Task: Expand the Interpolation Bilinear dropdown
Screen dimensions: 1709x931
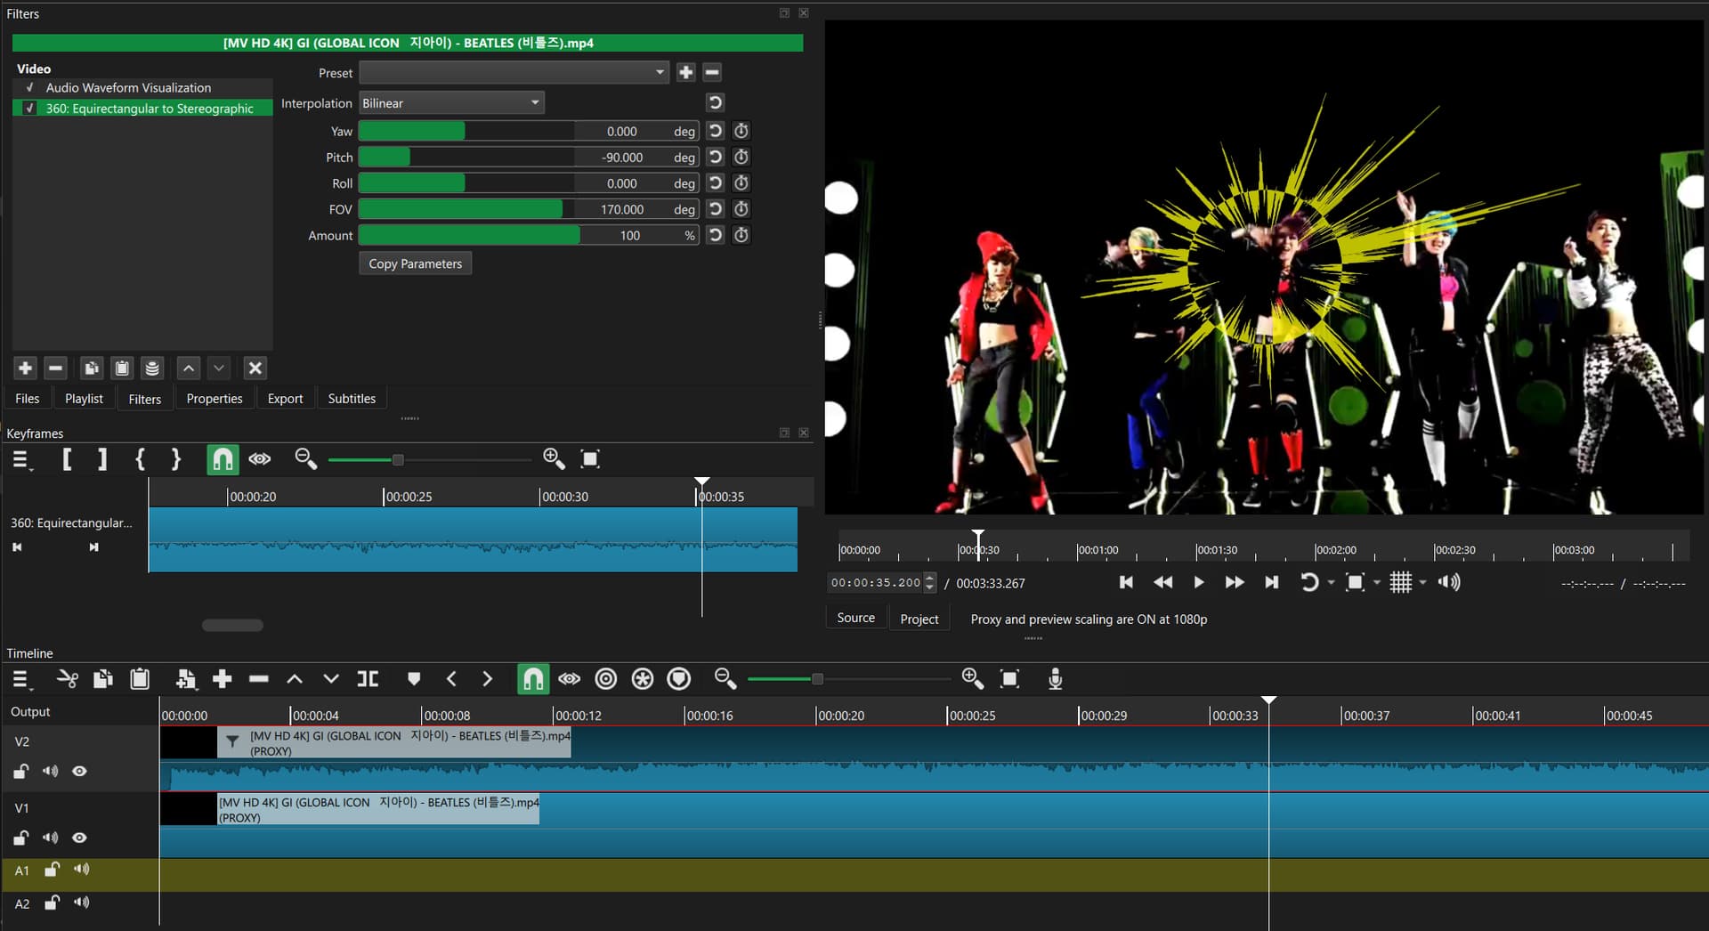Action: pyautogui.click(x=451, y=103)
